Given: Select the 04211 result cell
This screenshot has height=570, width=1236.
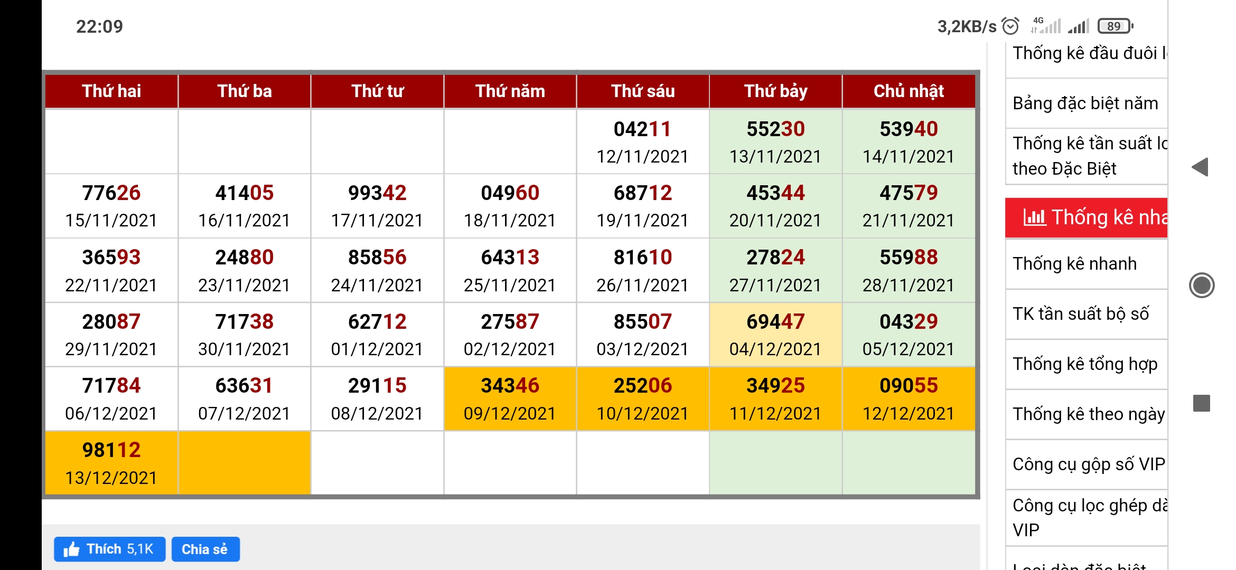Looking at the screenshot, I should (643, 141).
